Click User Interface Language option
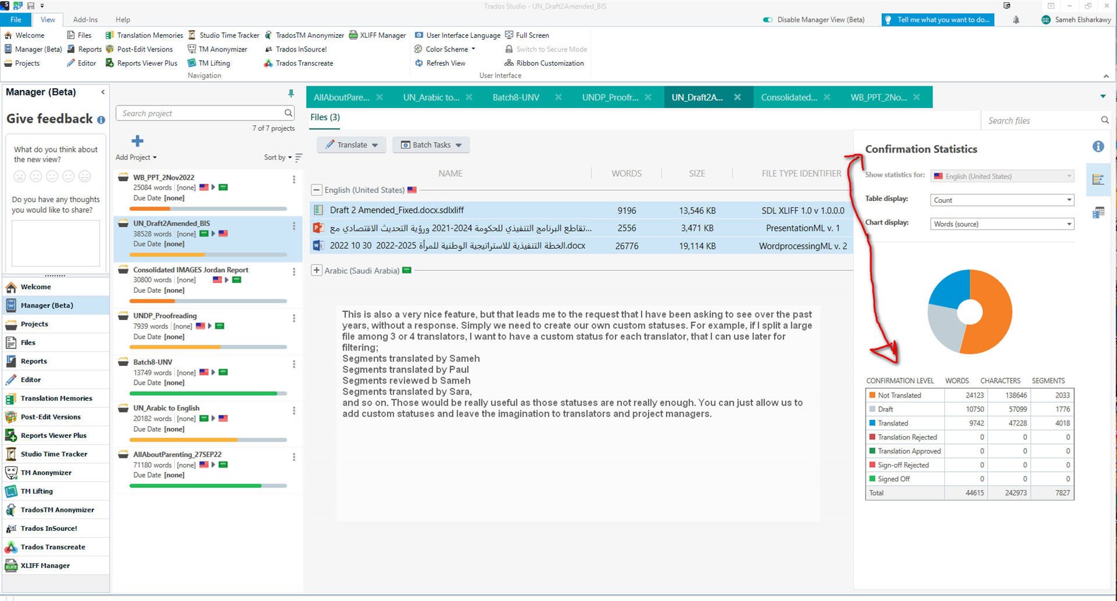Image resolution: width=1117 pixels, height=601 pixels. click(x=457, y=35)
